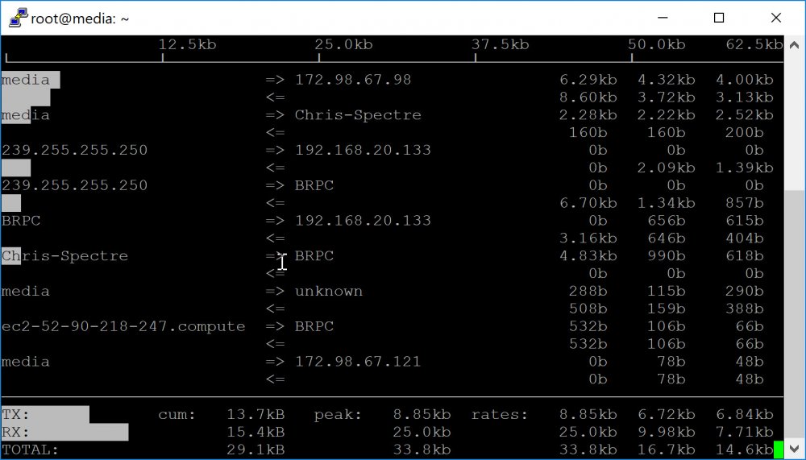Click the 12.5kb scale label
806x460 pixels.
(187, 45)
